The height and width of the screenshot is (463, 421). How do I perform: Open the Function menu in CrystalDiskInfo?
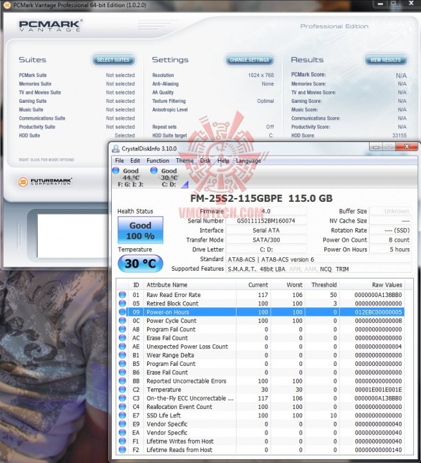pos(158,161)
